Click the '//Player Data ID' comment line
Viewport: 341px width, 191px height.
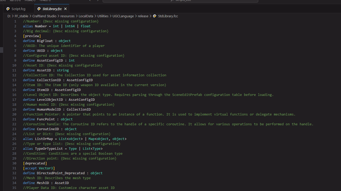(69, 188)
